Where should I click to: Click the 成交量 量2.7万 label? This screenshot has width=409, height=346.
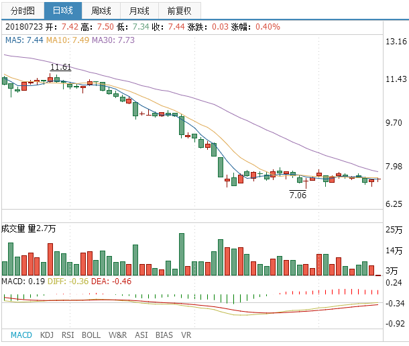29,228
